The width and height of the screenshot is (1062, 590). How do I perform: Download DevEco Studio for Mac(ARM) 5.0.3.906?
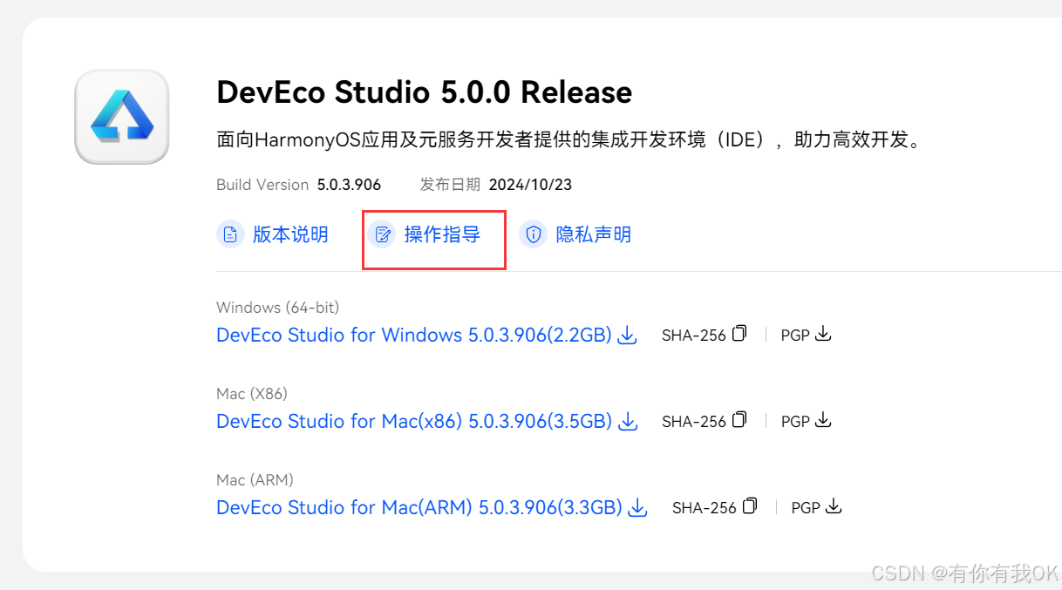click(x=419, y=508)
